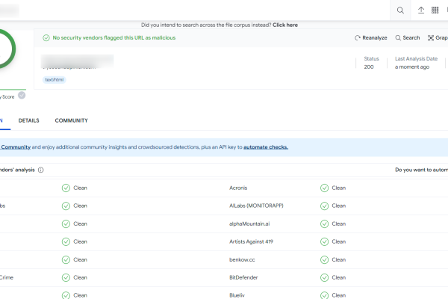Click the vendors' analysis info icon

click(41, 170)
